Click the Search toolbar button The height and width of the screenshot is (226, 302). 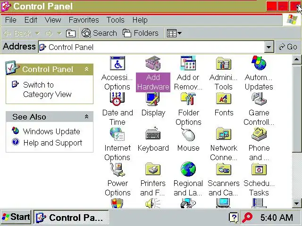[x=99, y=33]
